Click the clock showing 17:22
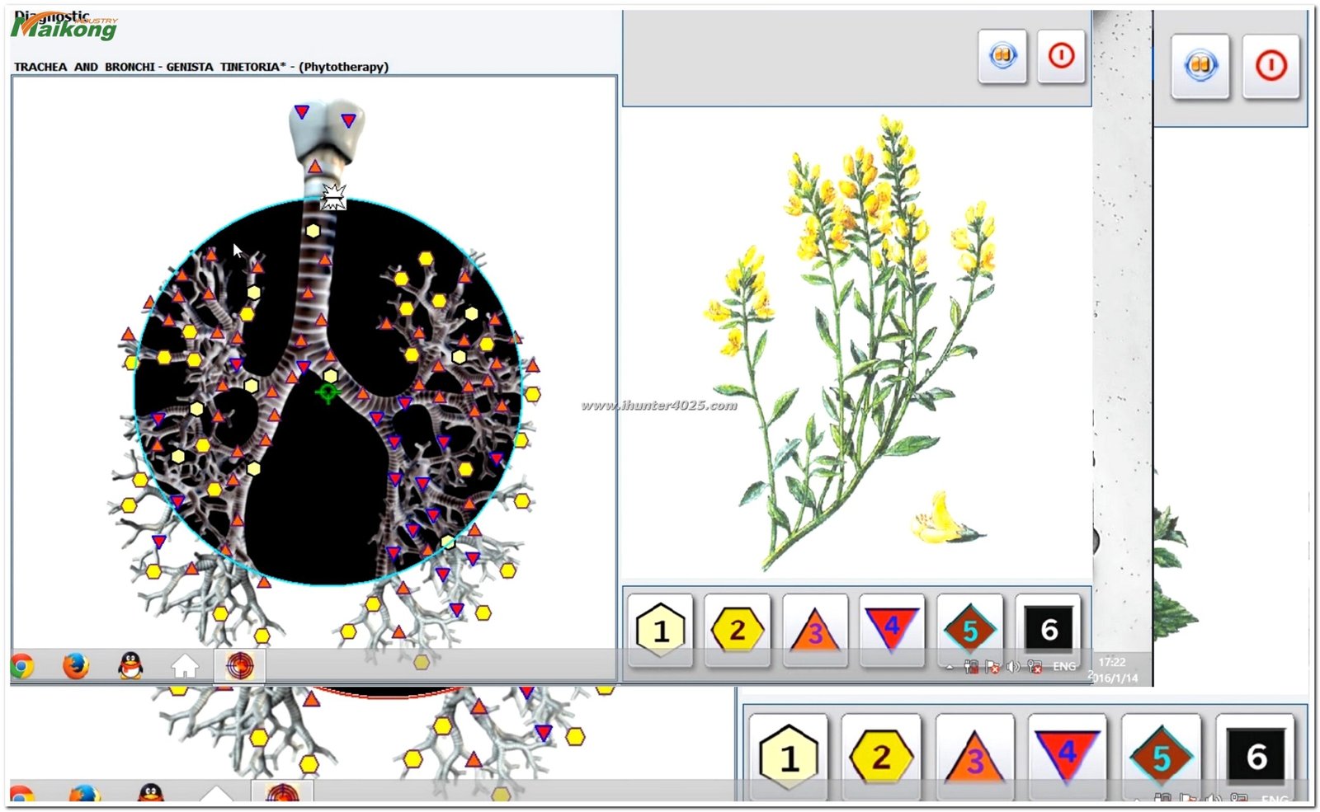This screenshot has height=812, width=1320. (1114, 661)
